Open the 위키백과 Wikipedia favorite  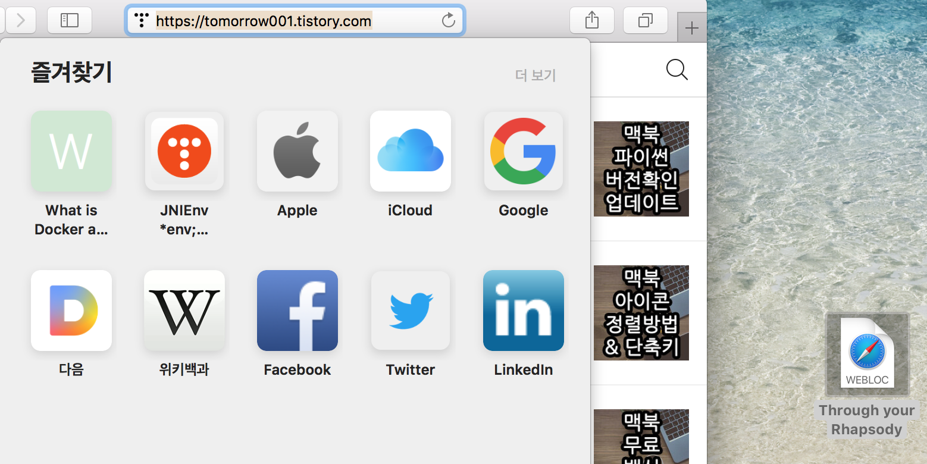coord(184,310)
